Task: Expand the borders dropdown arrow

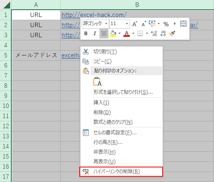Action: [147, 33]
